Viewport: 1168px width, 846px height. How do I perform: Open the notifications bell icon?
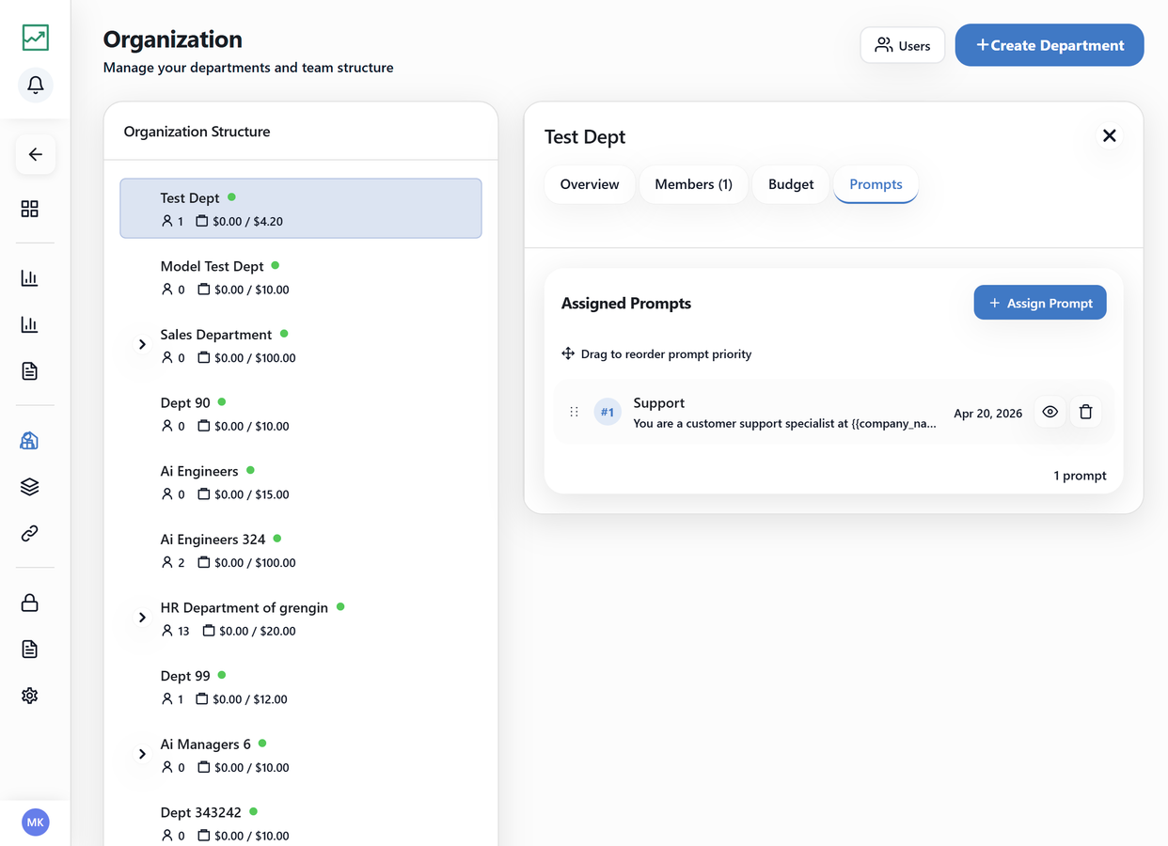pos(35,86)
